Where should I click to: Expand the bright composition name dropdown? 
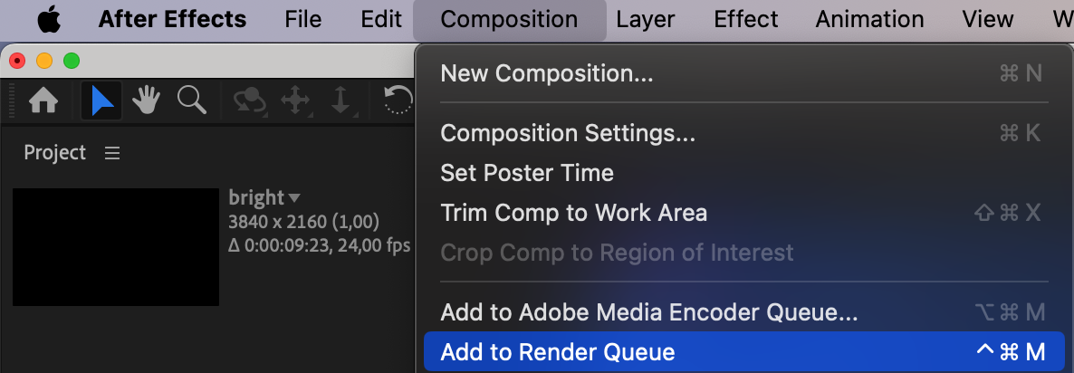pos(294,198)
